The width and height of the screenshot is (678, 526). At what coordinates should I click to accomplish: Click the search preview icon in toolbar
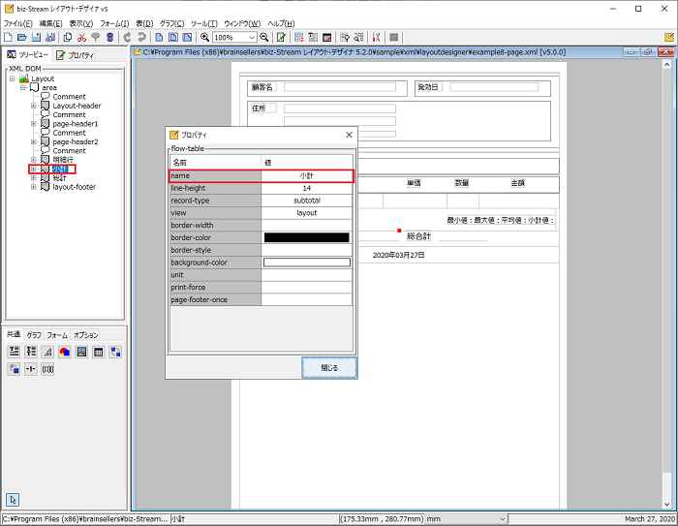[345, 37]
